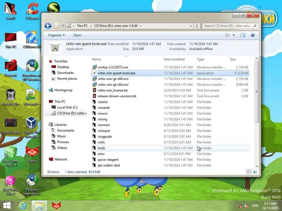
Task: Select Desktop in Favorites
Action: [63, 67]
